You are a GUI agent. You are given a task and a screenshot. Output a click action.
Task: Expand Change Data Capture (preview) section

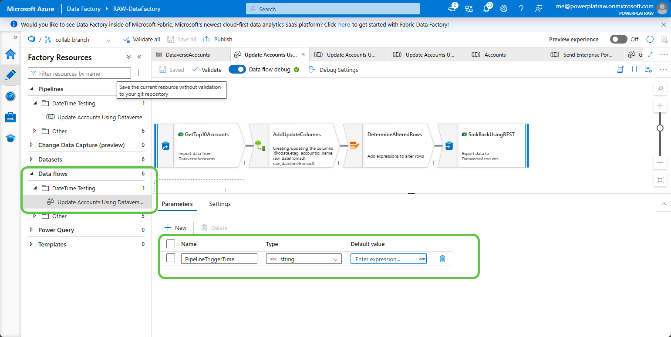pyautogui.click(x=31, y=145)
